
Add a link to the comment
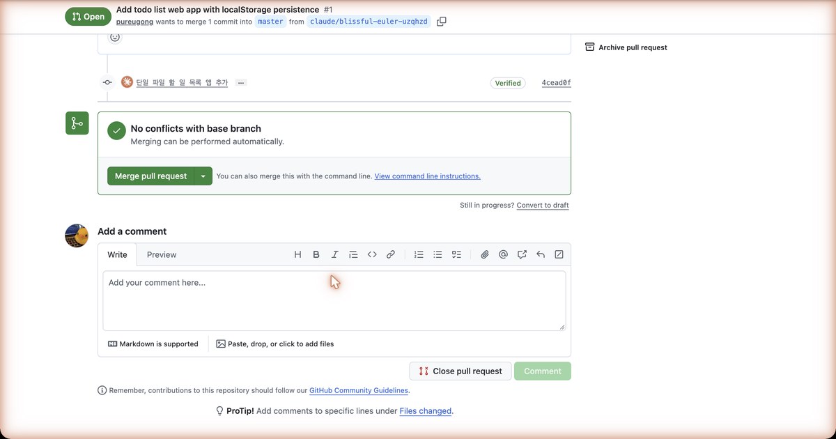tap(391, 254)
